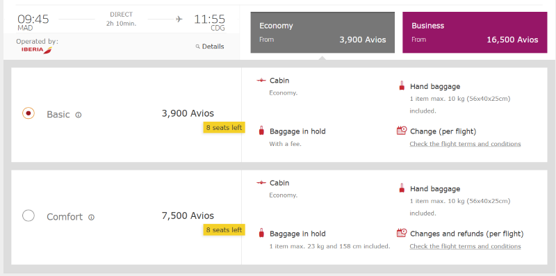Click the airplane Cabin icon in Basic fare
The height and width of the screenshot is (276, 556).
pyautogui.click(x=261, y=81)
